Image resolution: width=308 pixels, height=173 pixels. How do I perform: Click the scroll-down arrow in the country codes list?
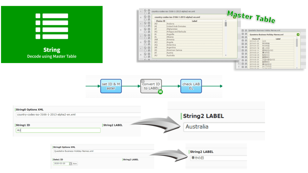[x=225, y=55]
